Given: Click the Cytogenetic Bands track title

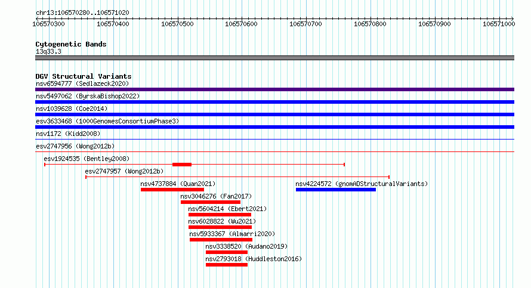Looking at the screenshot, I should [x=71, y=44].
